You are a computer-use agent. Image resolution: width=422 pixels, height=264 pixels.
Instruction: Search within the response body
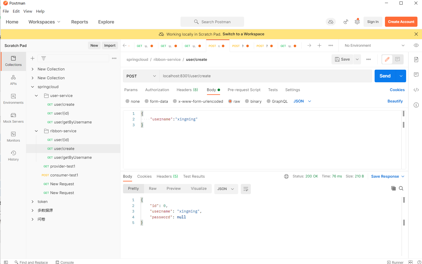(401, 188)
